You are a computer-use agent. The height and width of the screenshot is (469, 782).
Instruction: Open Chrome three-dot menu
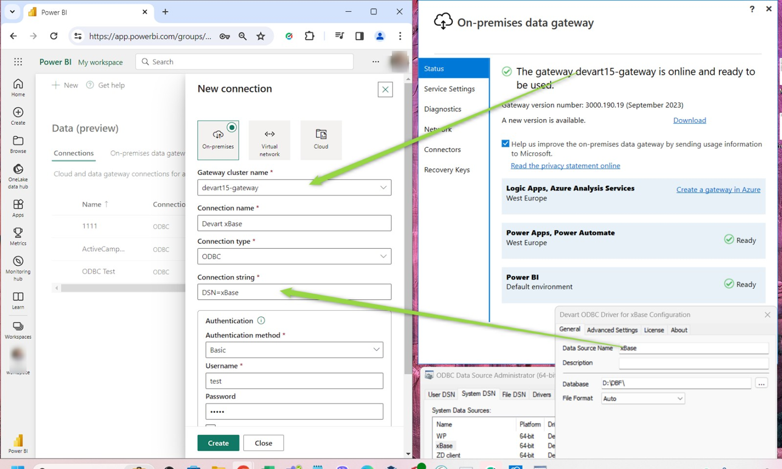(x=400, y=36)
